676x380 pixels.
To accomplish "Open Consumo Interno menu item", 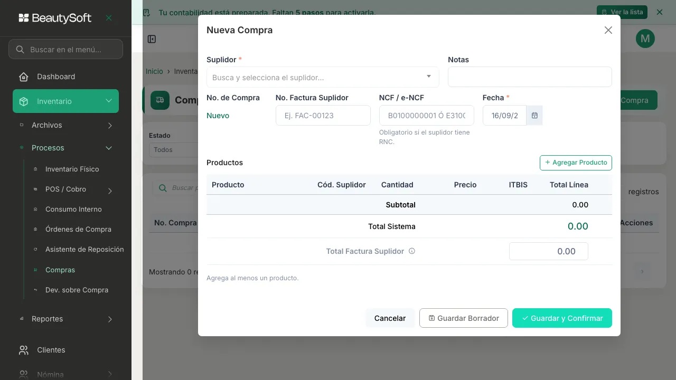I will (73, 209).
